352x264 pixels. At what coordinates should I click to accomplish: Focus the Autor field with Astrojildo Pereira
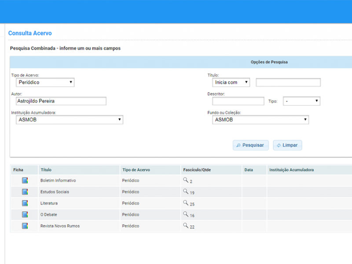61,101
